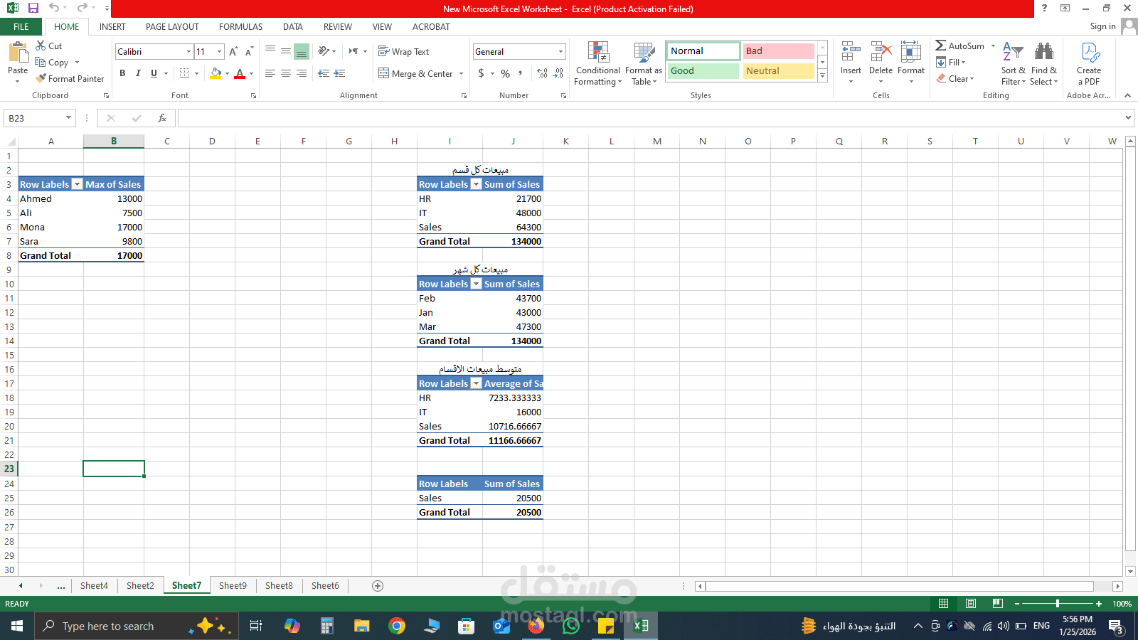The image size is (1138, 640).
Task: Toggle bold formatting
Action: point(122,73)
